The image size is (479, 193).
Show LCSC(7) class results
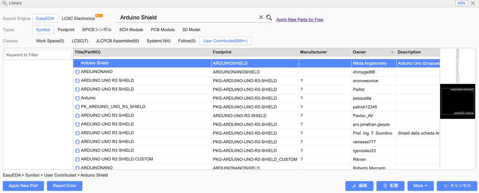[x=80, y=41]
